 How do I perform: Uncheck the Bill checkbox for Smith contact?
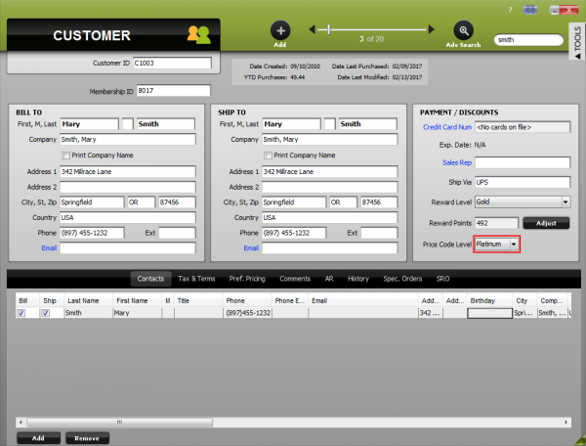point(21,313)
